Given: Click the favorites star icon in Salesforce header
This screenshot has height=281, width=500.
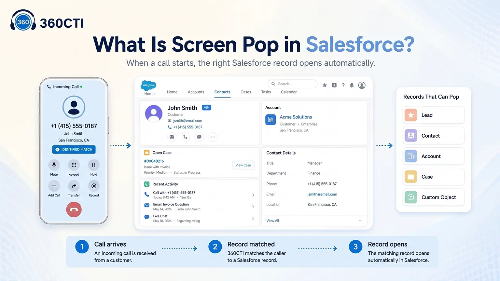Looking at the screenshot, I should click(x=325, y=85).
